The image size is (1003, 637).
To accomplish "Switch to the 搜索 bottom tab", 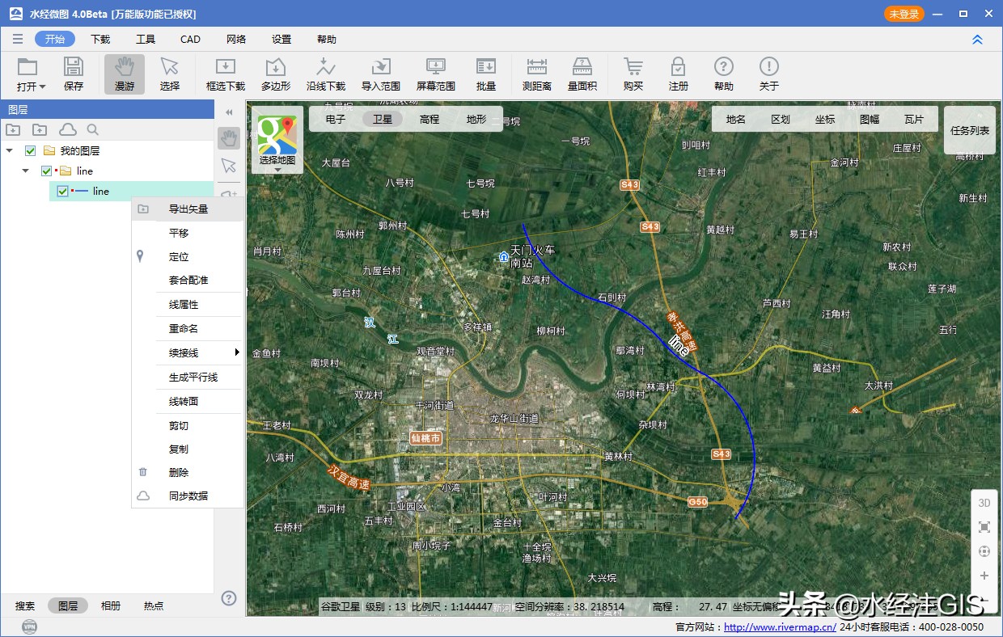I will (25, 605).
